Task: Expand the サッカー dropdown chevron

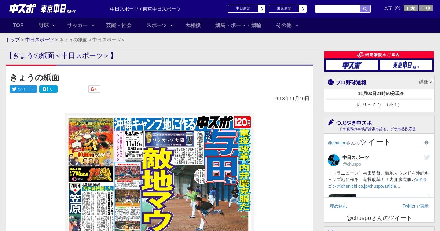Action: (x=93, y=25)
